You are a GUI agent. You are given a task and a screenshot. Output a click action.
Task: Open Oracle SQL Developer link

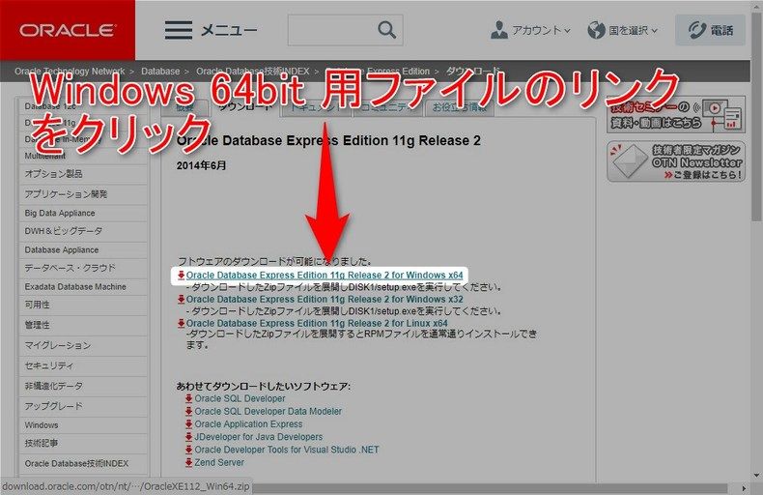tap(240, 398)
